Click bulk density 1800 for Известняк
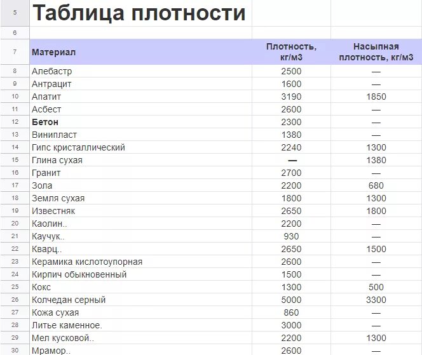Image resolution: width=422 pixels, height=355 pixels. pos(376,211)
